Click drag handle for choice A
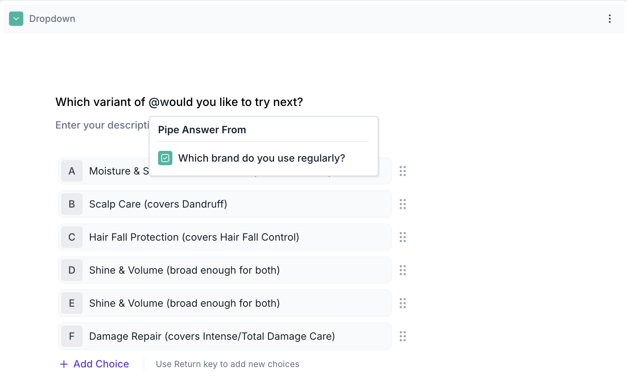The height and width of the screenshot is (385, 627). 403,171
